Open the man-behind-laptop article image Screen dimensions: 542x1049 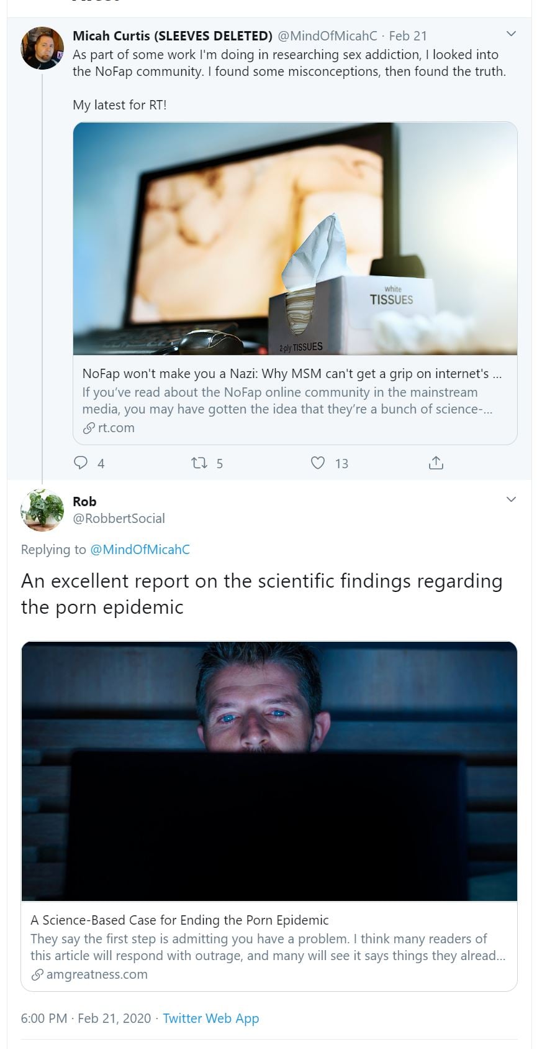tap(269, 771)
